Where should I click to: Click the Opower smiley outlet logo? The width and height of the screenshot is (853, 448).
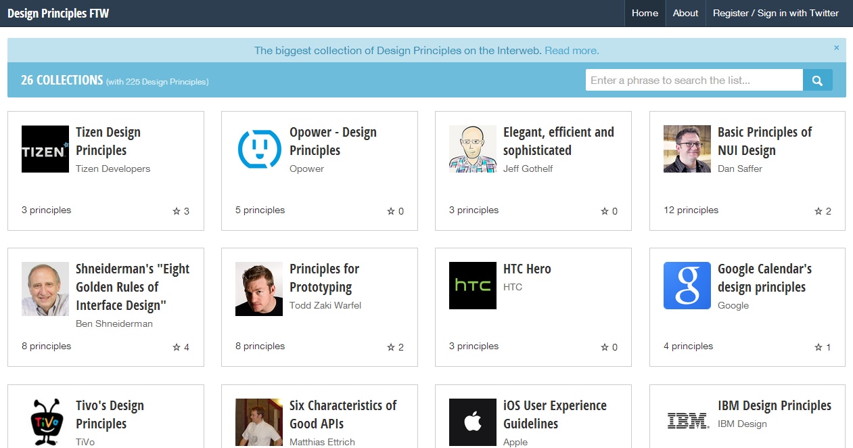point(259,149)
